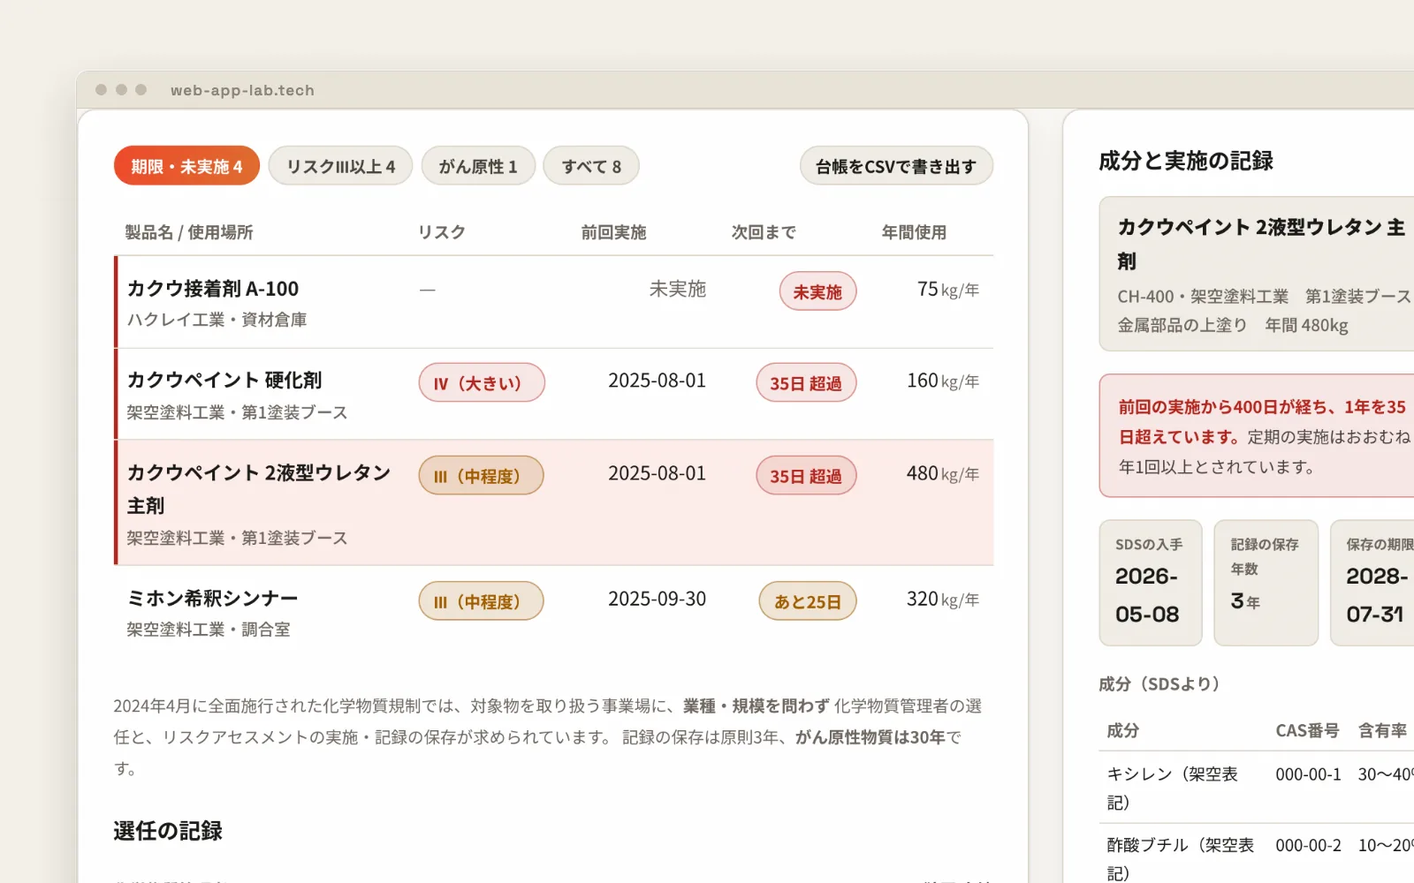Click the キシレン（架空表記）ingredient row

(x=1257, y=788)
